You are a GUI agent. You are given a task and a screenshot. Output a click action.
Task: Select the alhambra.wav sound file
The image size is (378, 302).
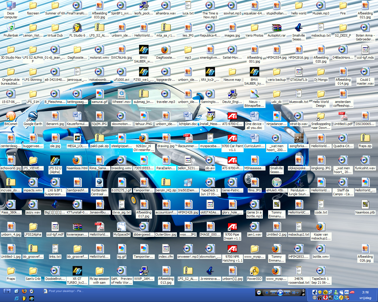(166, 8)
